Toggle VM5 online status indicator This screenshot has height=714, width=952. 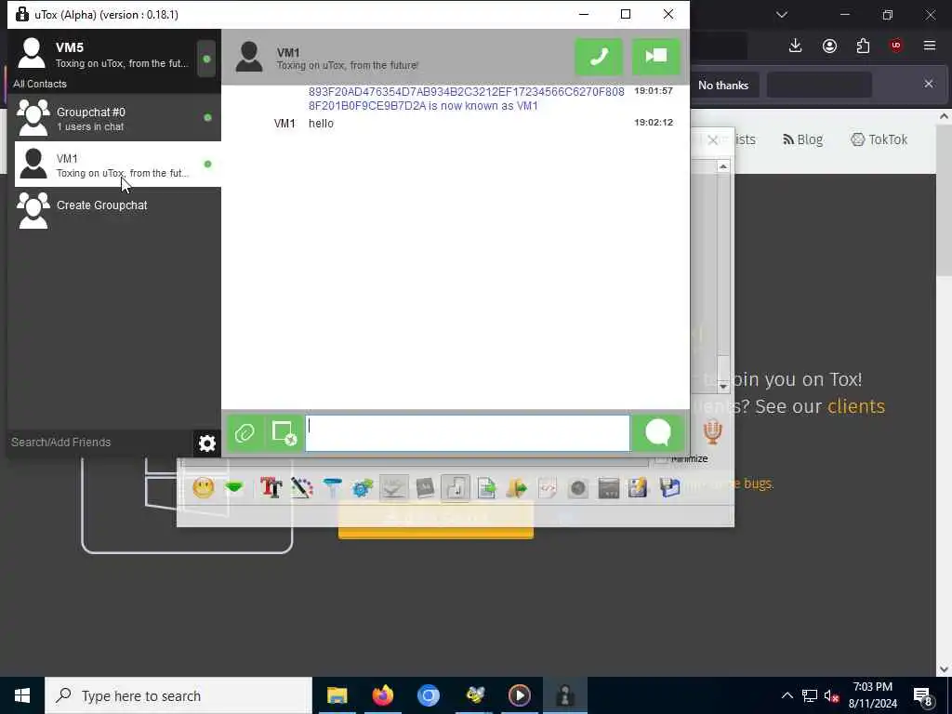(206, 59)
